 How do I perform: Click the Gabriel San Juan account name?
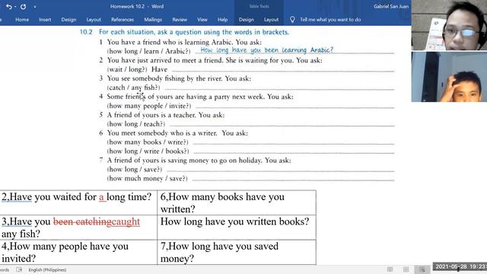(x=391, y=6)
